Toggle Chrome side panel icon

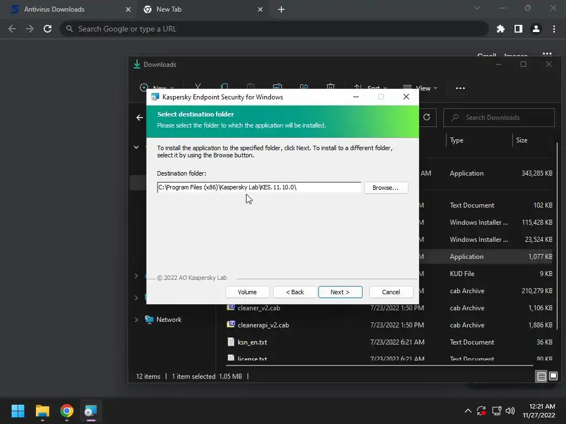[x=518, y=29]
